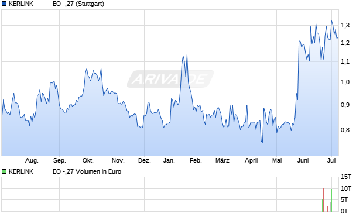
Task: Click the blue KERLINK price legend square
Action: click(x=4, y=4)
